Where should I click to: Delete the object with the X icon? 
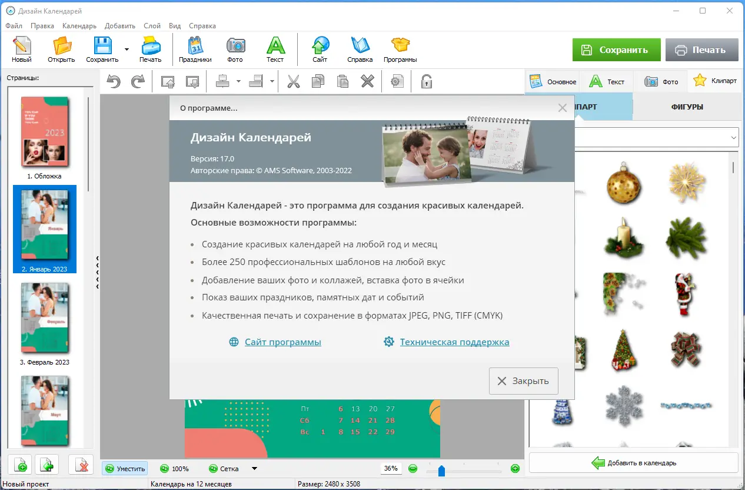pos(368,81)
